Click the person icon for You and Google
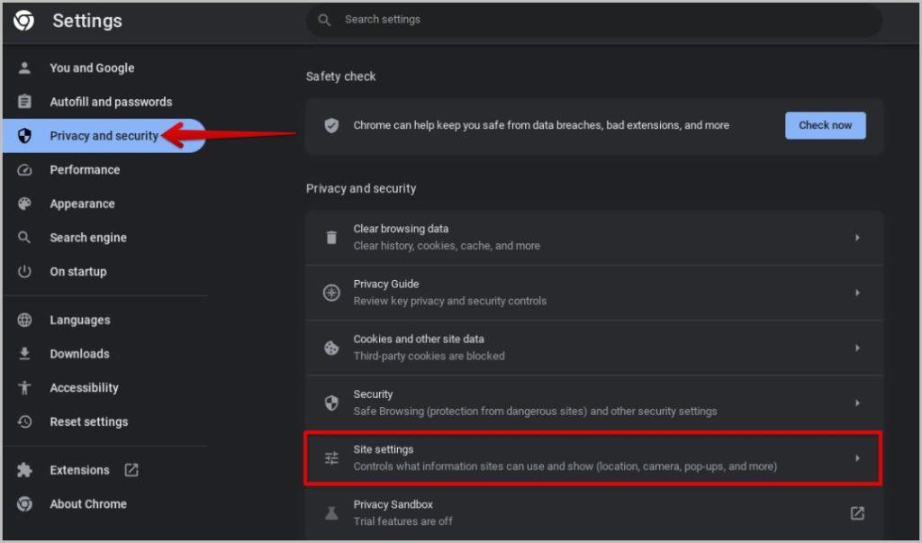 click(24, 68)
